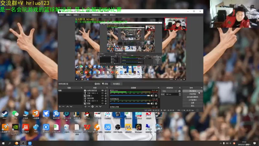Open second mixer channel gear settings
Screen dimensions: 259x146
pyautogui.click(x=156, y=103)
